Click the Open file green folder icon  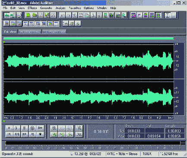[x=35, y=15]
